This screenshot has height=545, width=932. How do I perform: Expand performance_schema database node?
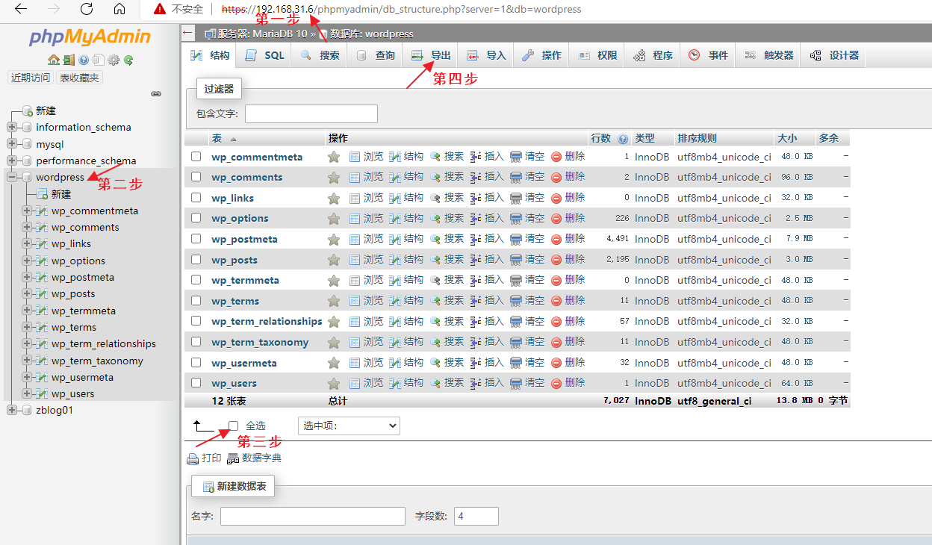click(x=12, y=161)
